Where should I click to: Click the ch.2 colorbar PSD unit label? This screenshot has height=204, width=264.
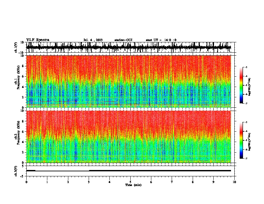(x=250, y=142)
